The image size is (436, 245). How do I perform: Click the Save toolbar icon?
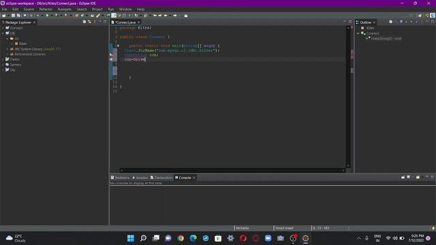(13, 16)
